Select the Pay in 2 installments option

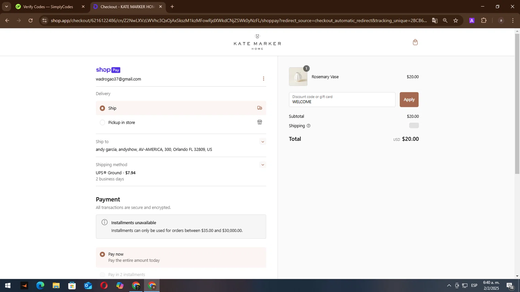(x=102, y=275)
